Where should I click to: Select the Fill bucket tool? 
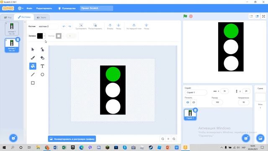click(33, 66)
